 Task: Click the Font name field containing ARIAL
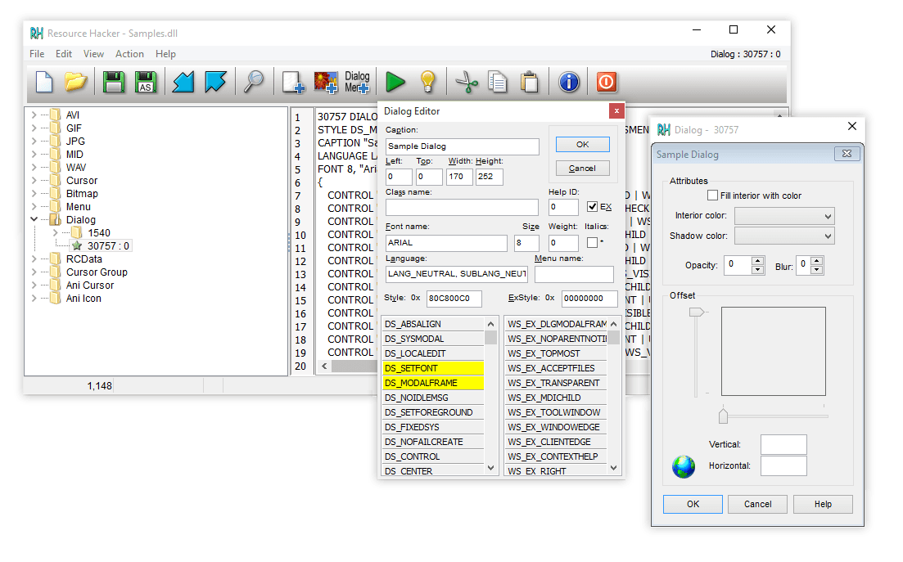pyautogui.click(x=446, y=243)
